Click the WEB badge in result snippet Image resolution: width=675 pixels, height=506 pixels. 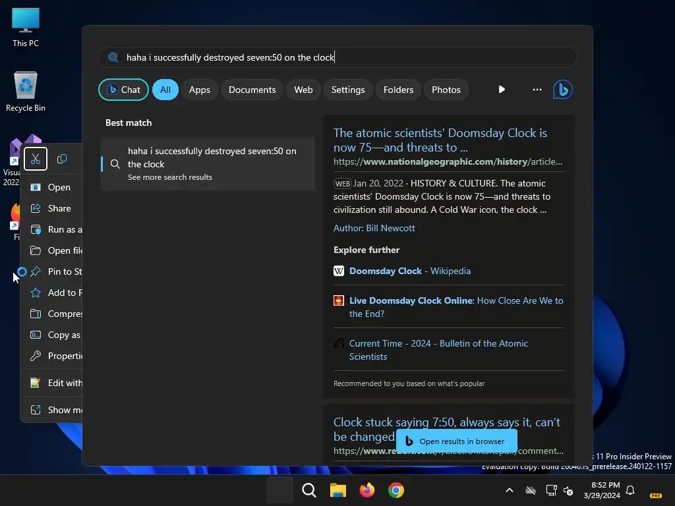(x=343, y=184)
